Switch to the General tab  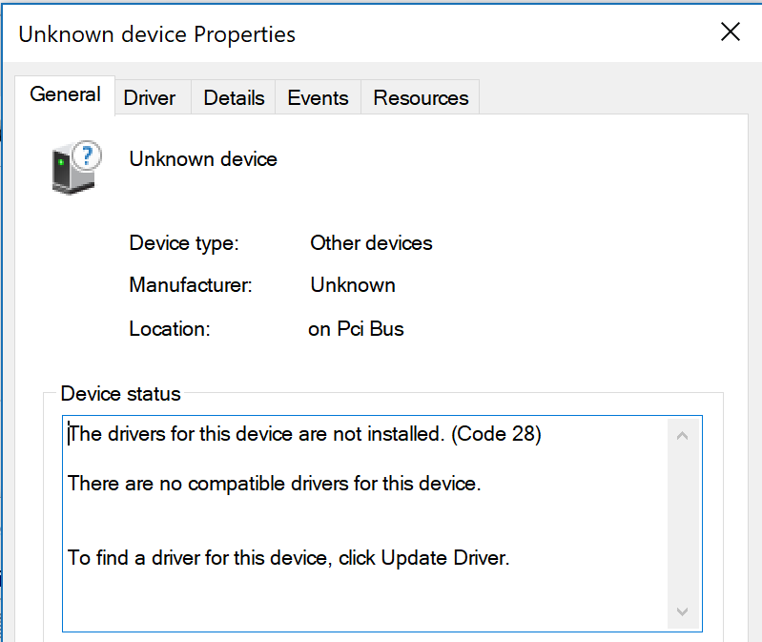65,94
